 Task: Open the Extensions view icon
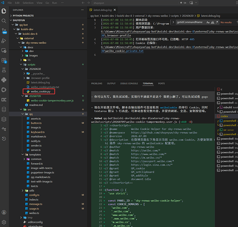pos(4,60)
